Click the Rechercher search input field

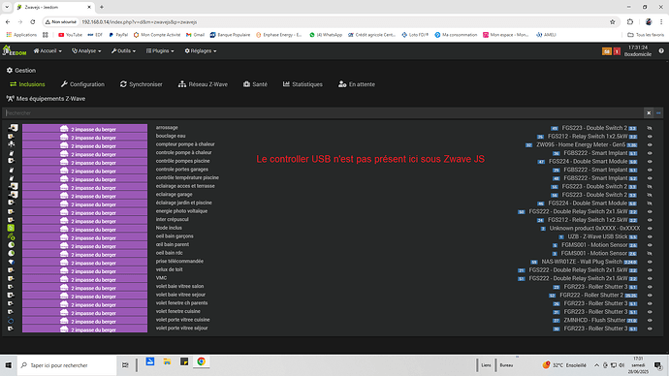click(323, 113)
